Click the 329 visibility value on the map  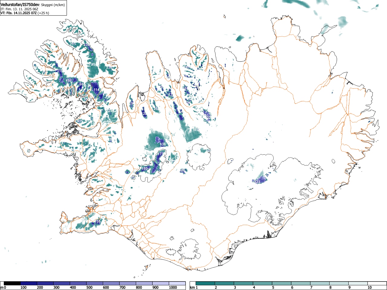click(x=109, y=110)
